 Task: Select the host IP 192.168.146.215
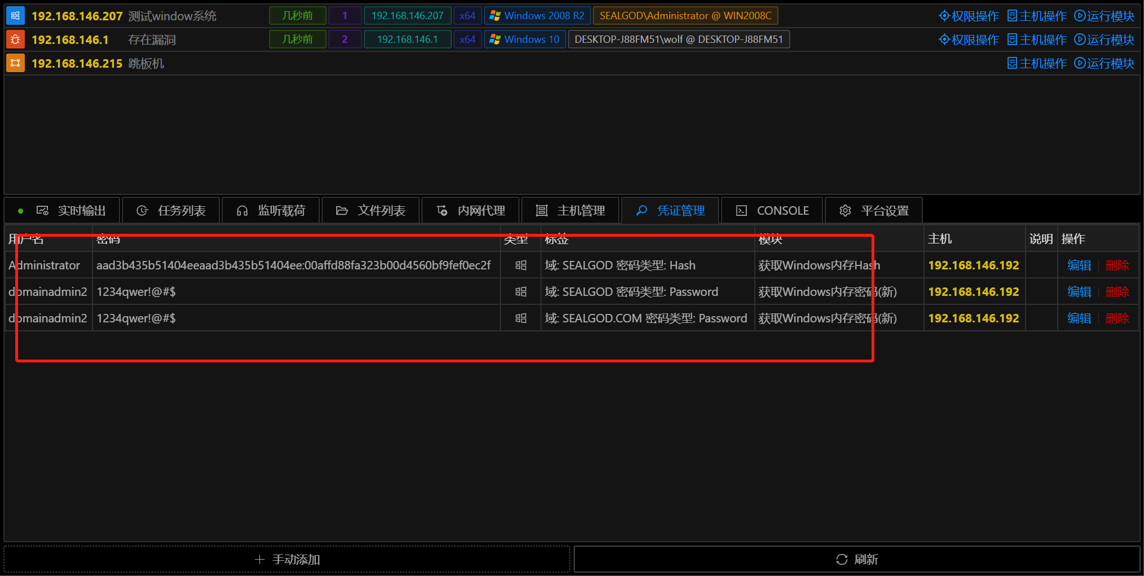pyautogui.click(x=77, y=63)
